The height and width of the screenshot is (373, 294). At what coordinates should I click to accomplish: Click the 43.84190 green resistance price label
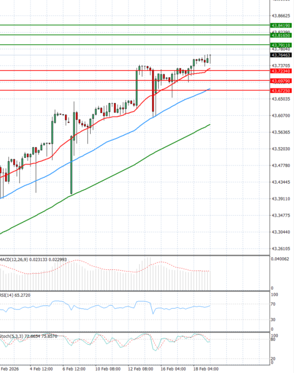pyautogui.click(x=281, y=25)
